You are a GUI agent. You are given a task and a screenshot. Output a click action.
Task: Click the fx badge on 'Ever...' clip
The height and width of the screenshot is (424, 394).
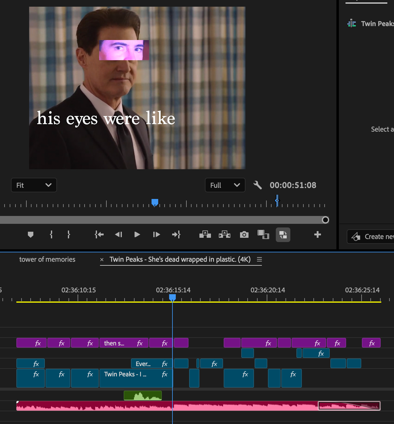(165, 364)
